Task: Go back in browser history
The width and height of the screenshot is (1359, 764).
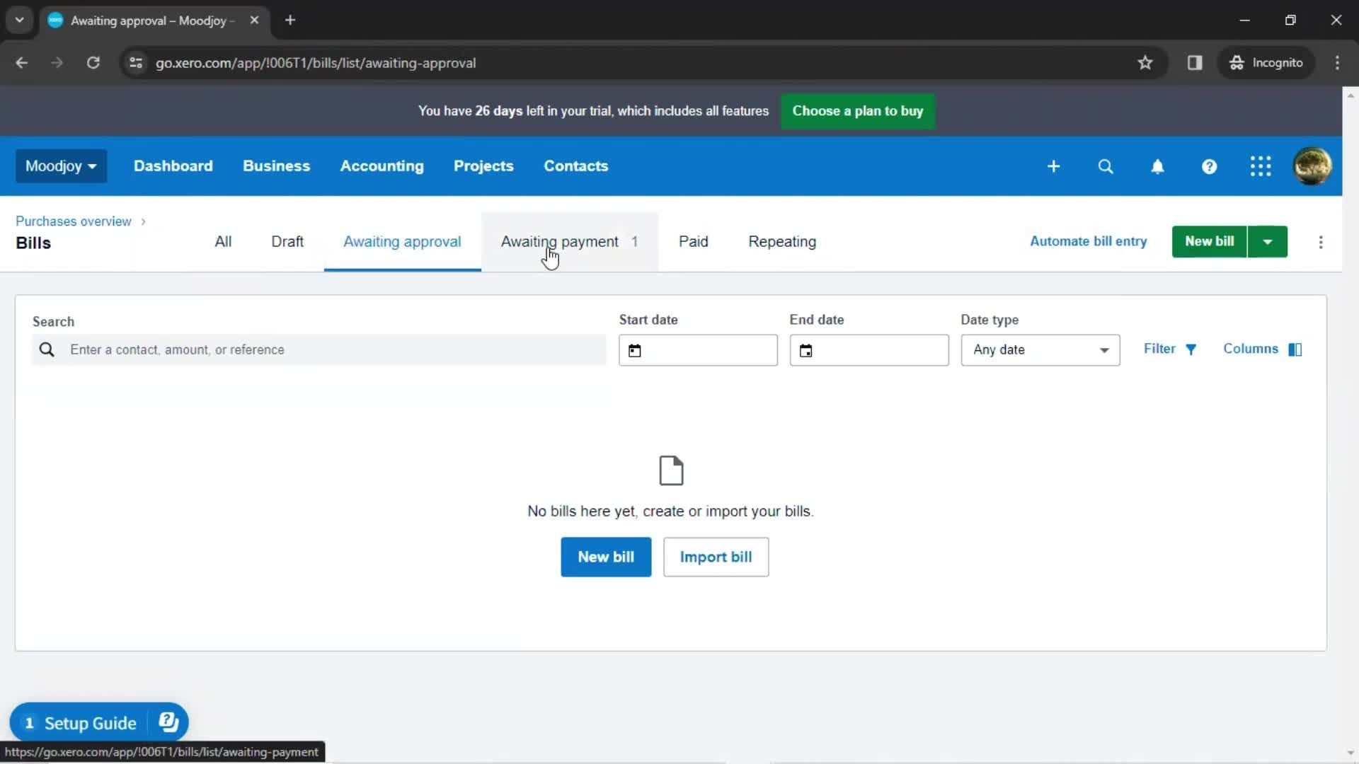Action: [x=22, y=63]
